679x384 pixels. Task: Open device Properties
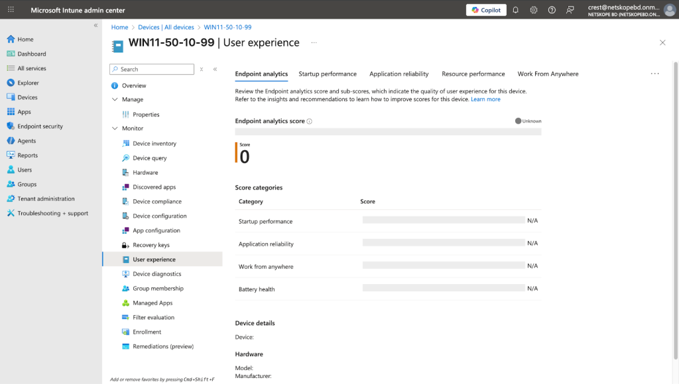tap(146, 115)
